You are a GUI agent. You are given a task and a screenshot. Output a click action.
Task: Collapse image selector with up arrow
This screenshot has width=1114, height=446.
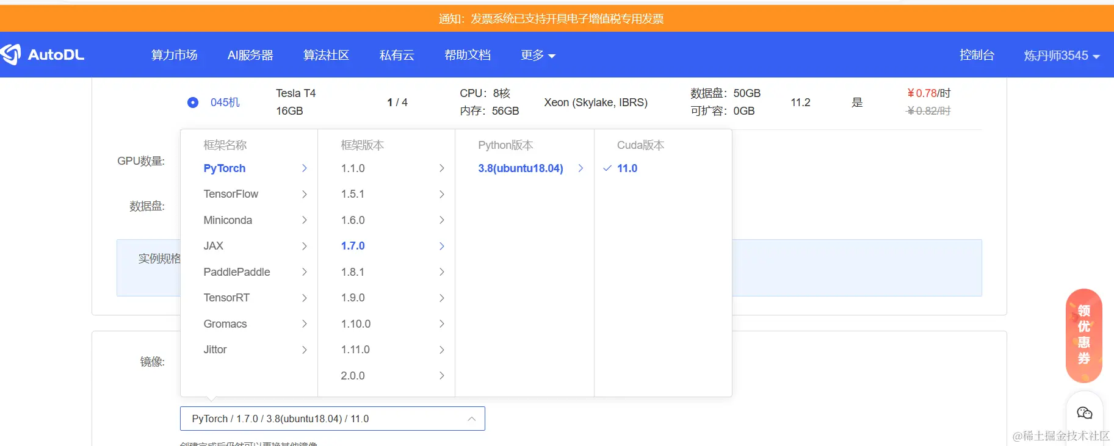[471, 419]
